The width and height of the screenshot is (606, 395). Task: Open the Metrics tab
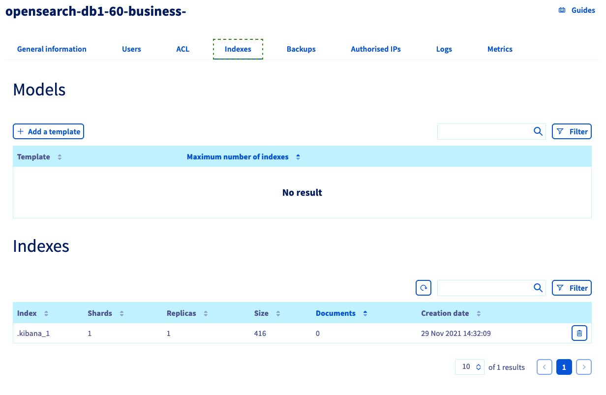pos(500,49)
